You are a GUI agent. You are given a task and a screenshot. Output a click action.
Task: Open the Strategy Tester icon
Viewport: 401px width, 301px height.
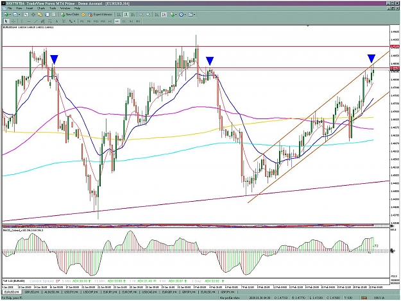54,15
